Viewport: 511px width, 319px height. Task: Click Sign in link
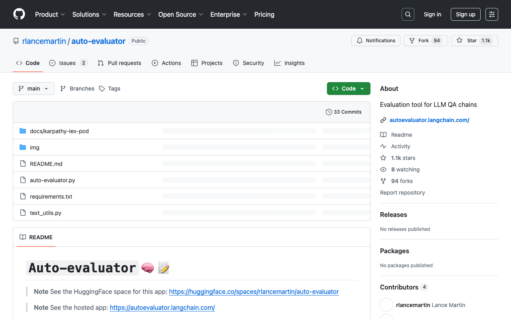tap(432, 14)
